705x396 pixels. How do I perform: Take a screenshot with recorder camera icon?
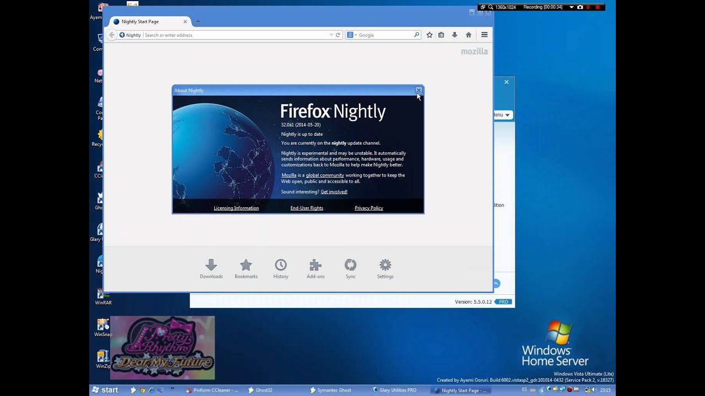pyautogui.click(x=580, y=7)
